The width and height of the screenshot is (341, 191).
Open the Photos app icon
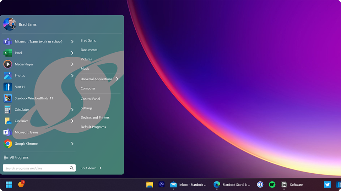[7, 76]
